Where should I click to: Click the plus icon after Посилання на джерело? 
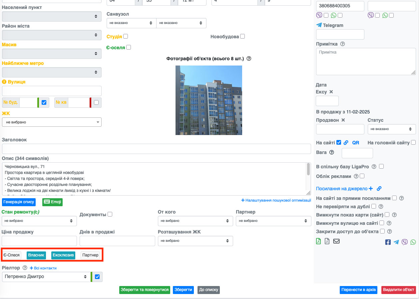(x=371, y=189)
